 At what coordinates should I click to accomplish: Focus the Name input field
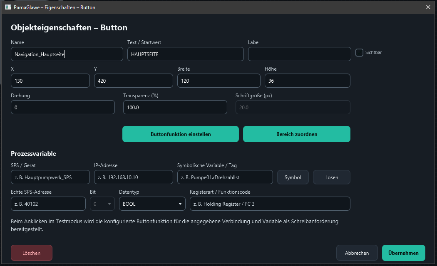67,54
